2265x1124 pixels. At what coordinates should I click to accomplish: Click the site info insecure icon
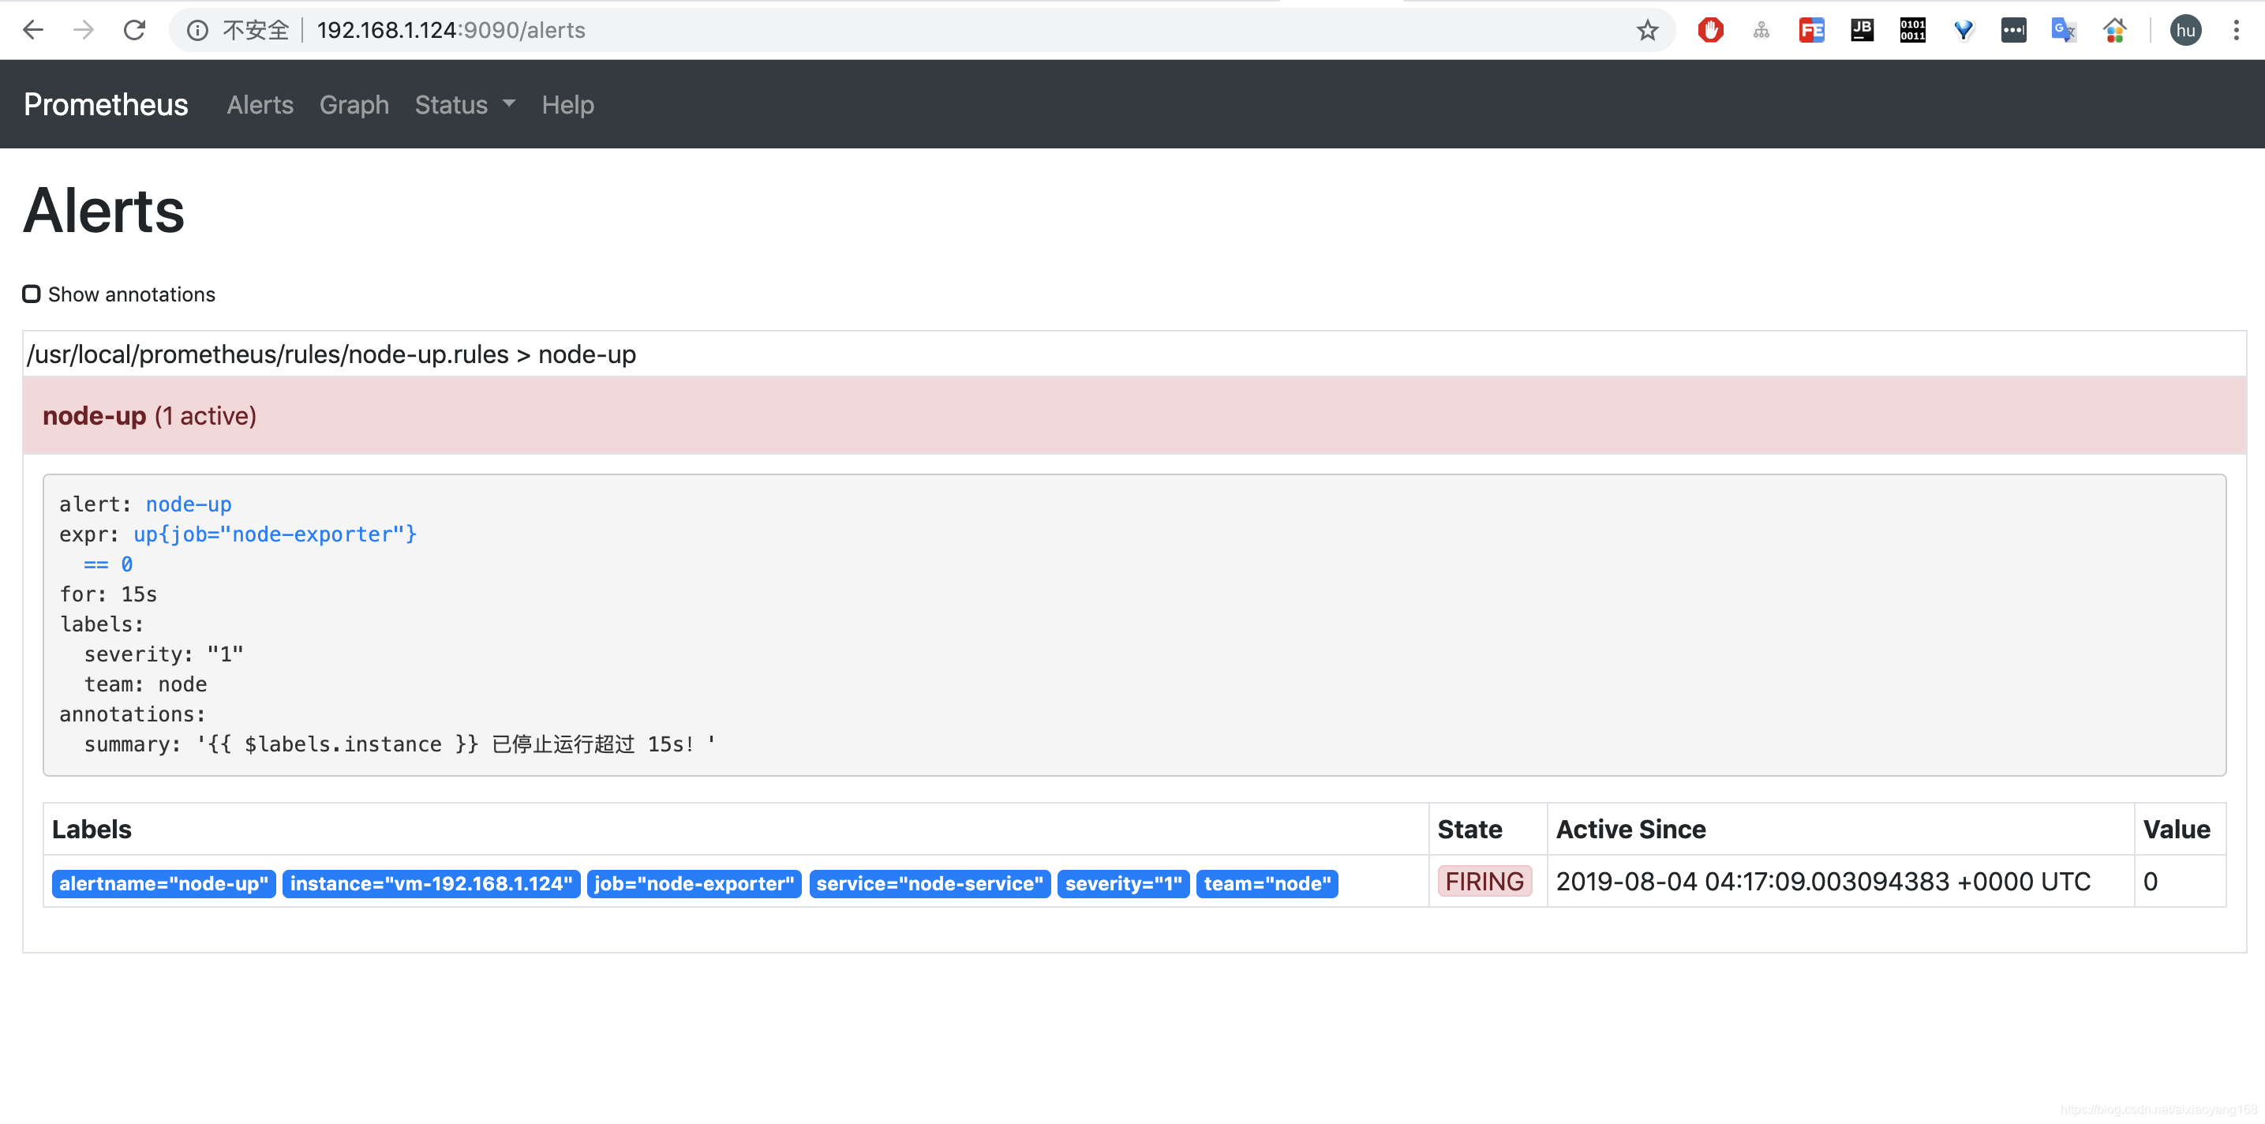(x=198, y=30)
